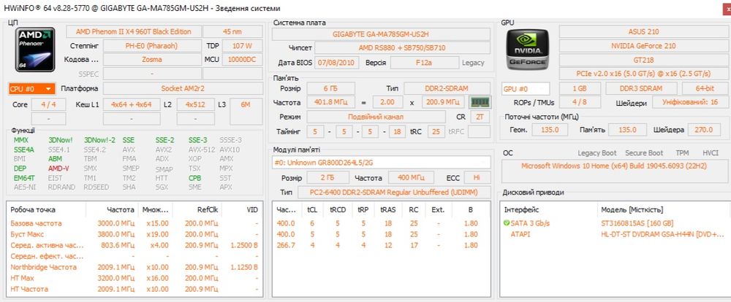Click memory size value 6 ГБ
Viewport: 731px width, 302px height.
330,88
